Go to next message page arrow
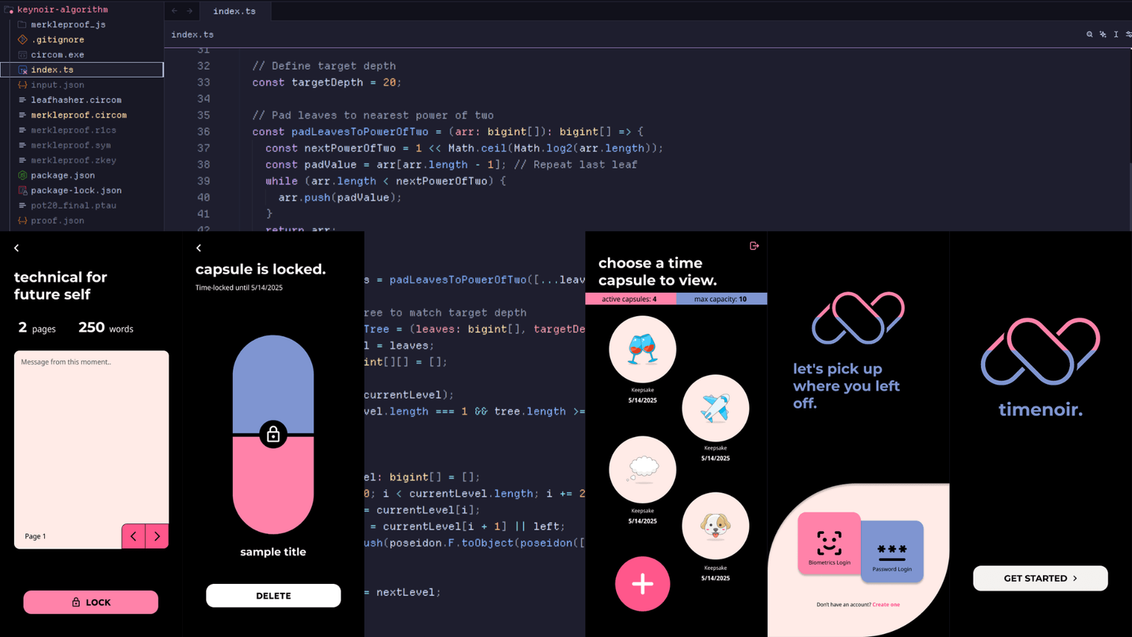1132x637 pixels. 157,537
